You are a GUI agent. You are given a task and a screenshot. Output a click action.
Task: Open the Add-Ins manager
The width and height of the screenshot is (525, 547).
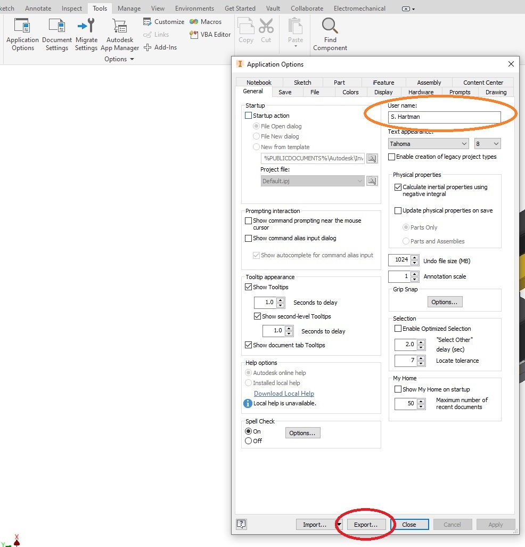tap(160, 47)
